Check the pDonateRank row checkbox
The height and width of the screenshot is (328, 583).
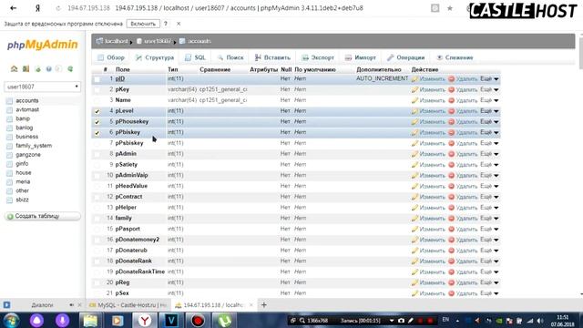click(x=97, y=261)
